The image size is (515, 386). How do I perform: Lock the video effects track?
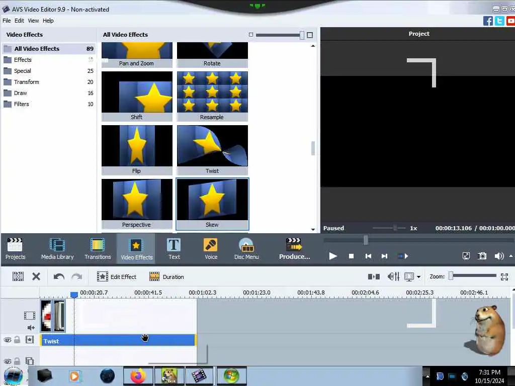pyautogui.click(x=18, y=340)
